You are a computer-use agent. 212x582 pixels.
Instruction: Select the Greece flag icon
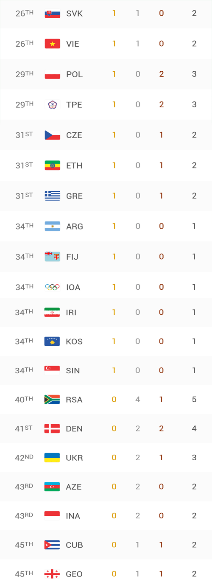(52, 196)
